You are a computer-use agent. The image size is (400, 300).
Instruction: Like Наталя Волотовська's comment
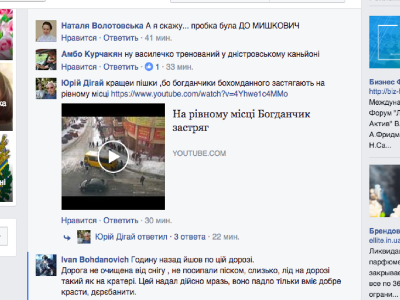pyautogui.click(x=79, y=38)
